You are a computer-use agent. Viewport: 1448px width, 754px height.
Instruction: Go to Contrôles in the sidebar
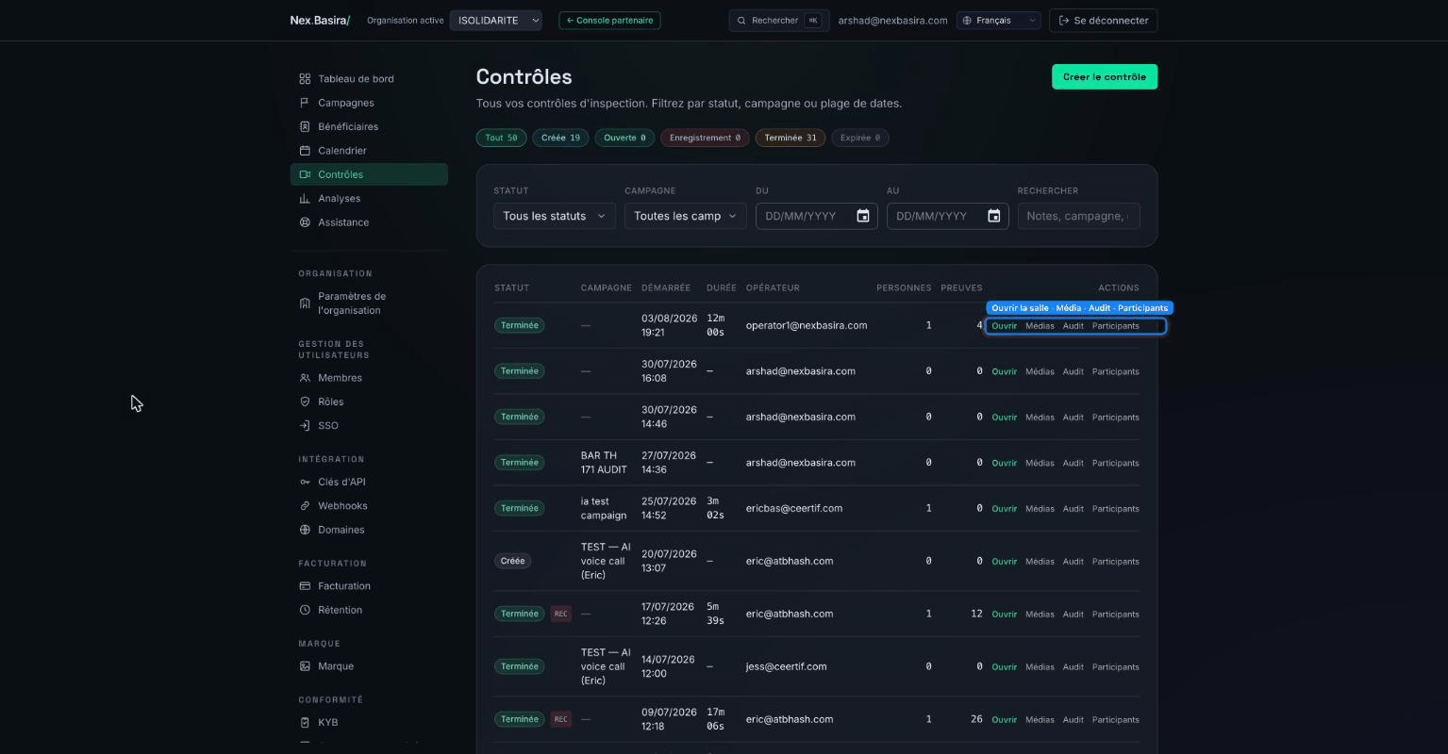click(x=369, y=174)
